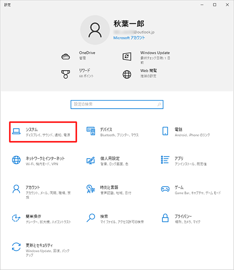Open the デバイス settings label
Viewport: 234px width, 270px height.
coord(106,130)
